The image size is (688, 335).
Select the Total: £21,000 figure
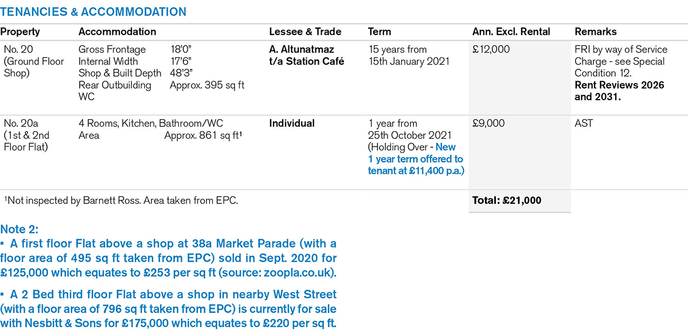coord(506,200)
